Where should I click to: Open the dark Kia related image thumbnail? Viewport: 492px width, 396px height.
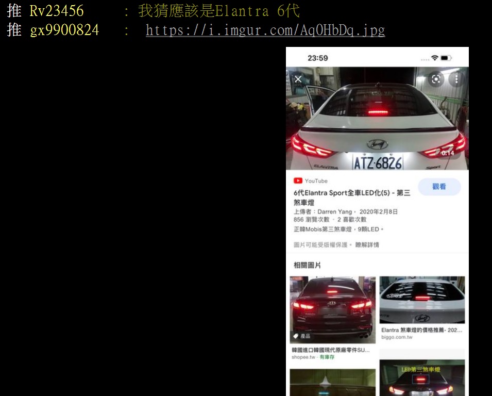[x=332, y=309]
